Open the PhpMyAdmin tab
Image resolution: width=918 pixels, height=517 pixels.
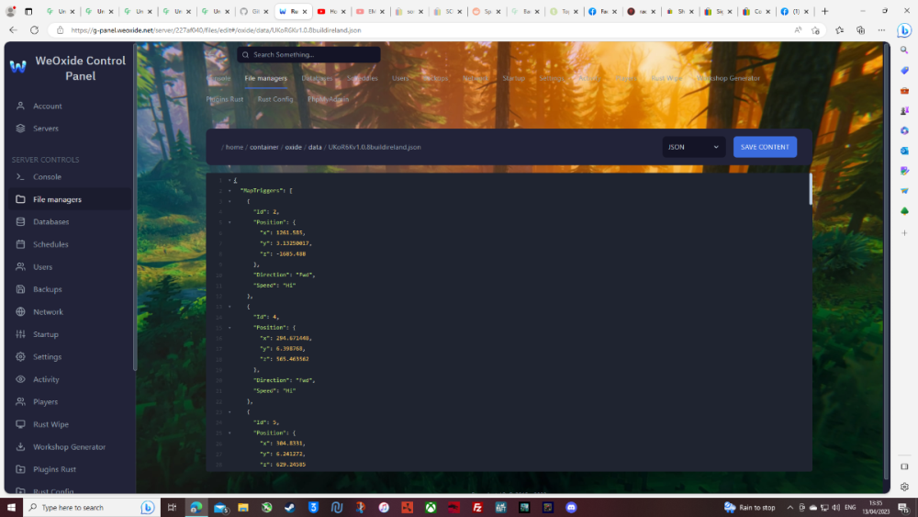328,99
